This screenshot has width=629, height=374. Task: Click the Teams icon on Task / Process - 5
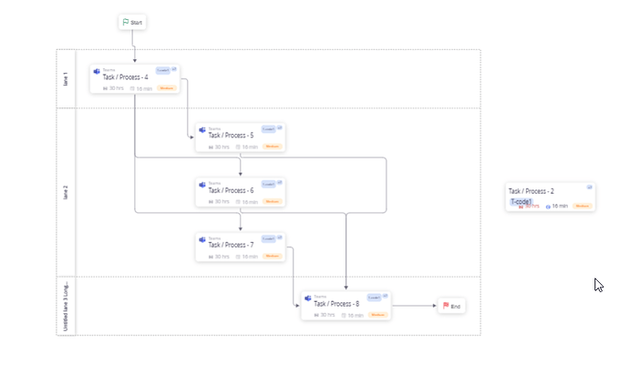pos(201,129)
